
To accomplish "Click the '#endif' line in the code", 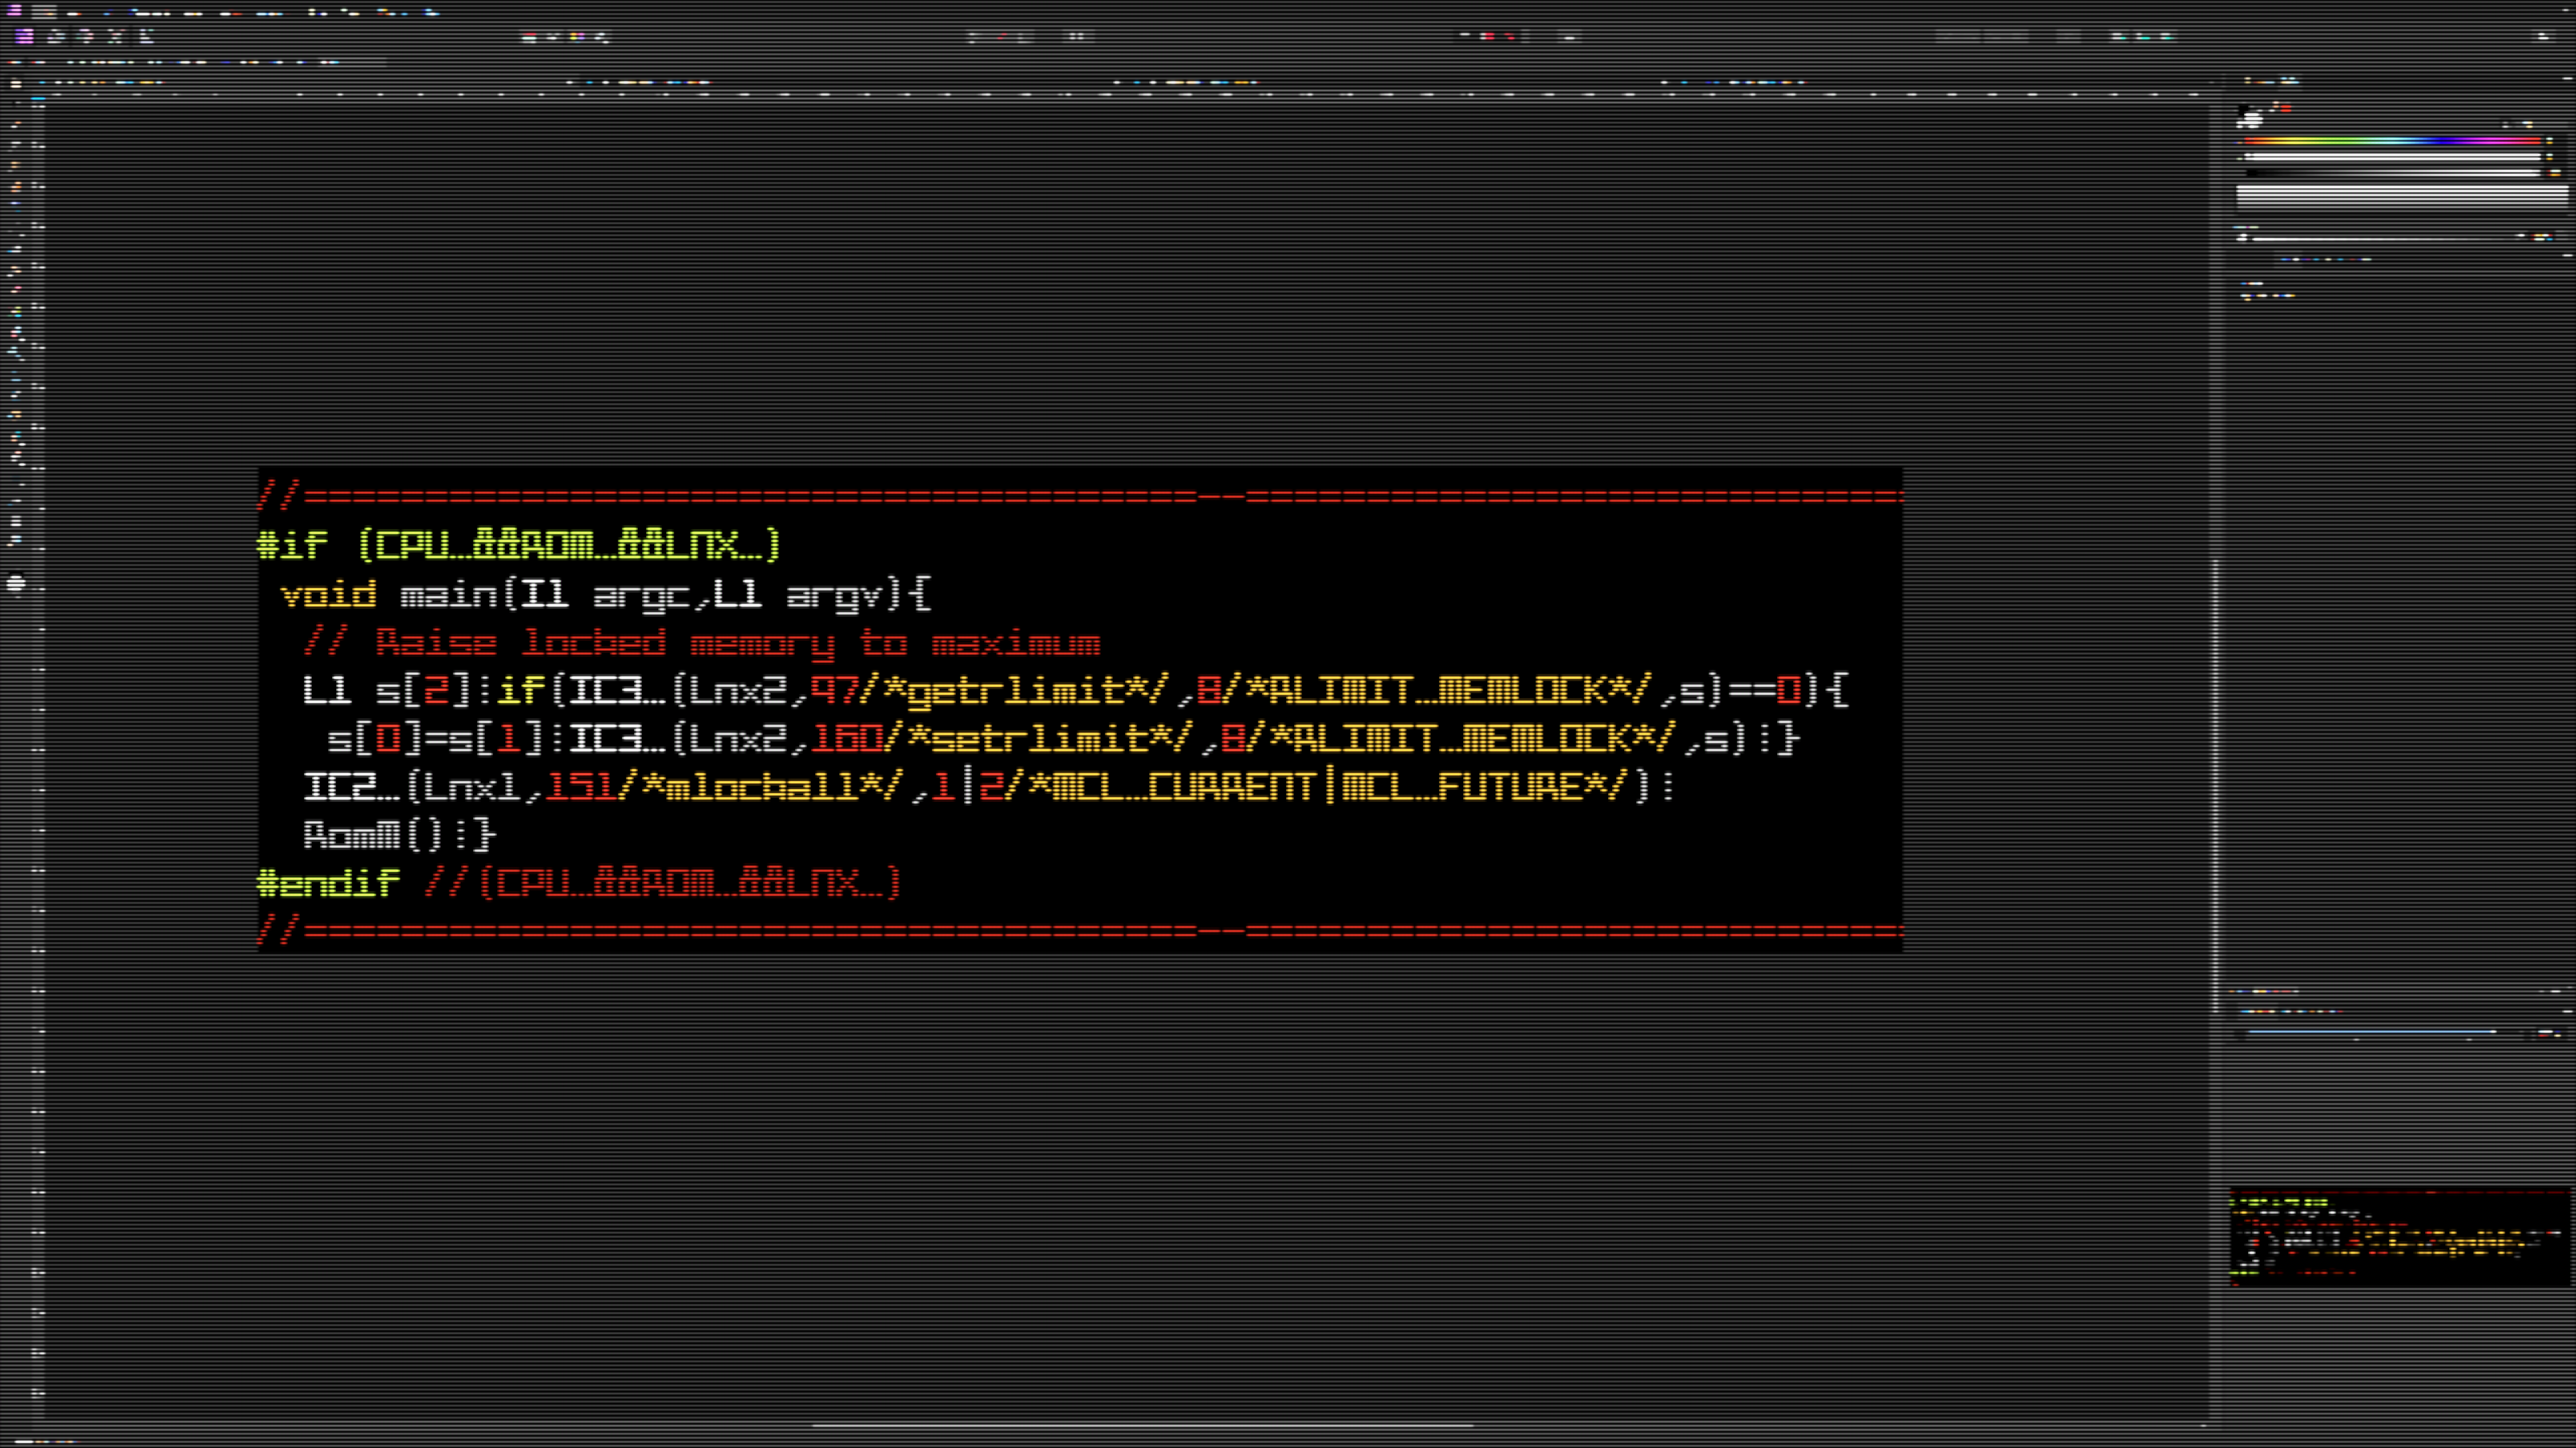I will [580, 882].
